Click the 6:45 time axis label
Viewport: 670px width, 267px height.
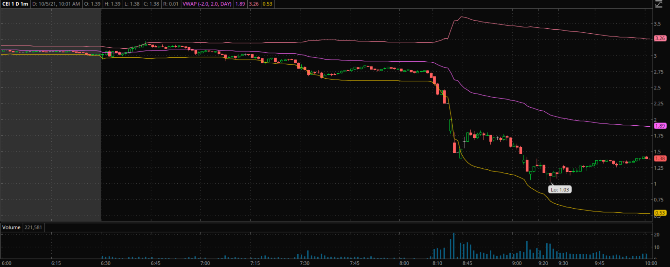tap(156, 263)
